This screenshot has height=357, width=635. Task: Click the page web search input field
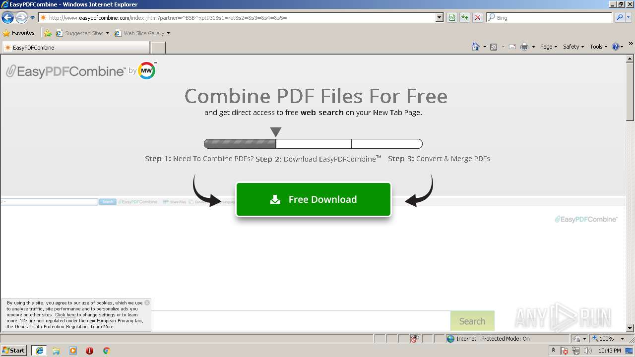pyautogui.click(x=300, y=321)
